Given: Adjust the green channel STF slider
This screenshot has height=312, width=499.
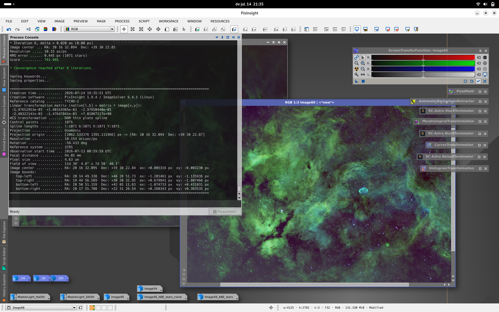Looking at the screenshot, I should [423, 63].
